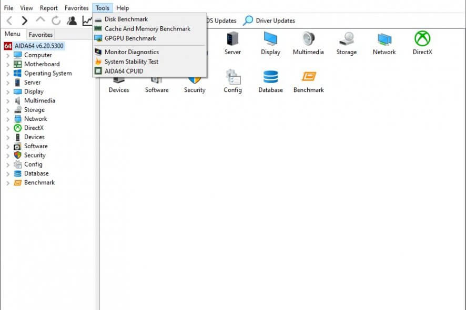Click the BIOS Updates toolbar button

[222, 21]
